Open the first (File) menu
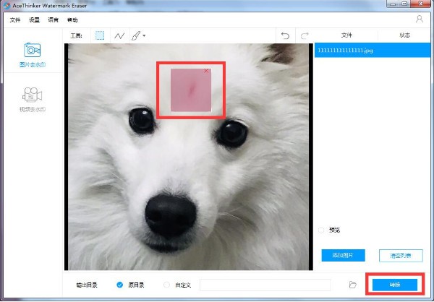The width and height of the screenshot is (434, 302). (15, 20)
